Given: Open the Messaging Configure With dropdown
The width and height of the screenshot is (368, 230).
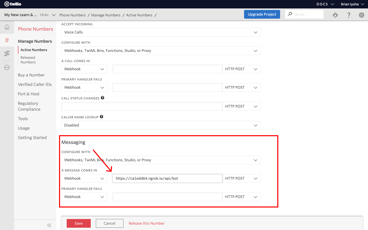Looking at the screenshot, I should [x=161, y=160].
